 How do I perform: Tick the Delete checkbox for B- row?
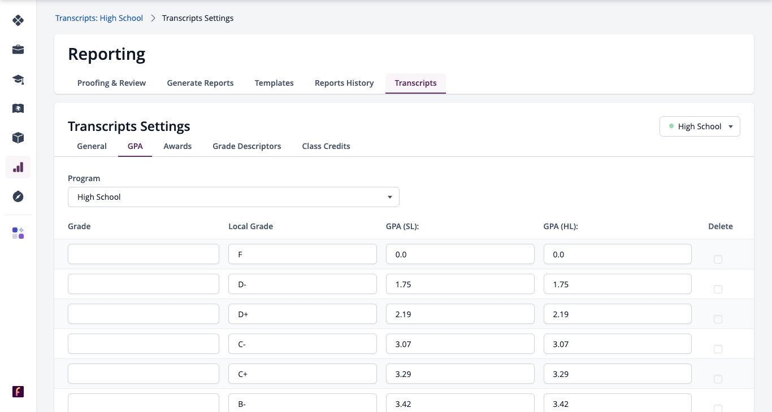point(718,408)
